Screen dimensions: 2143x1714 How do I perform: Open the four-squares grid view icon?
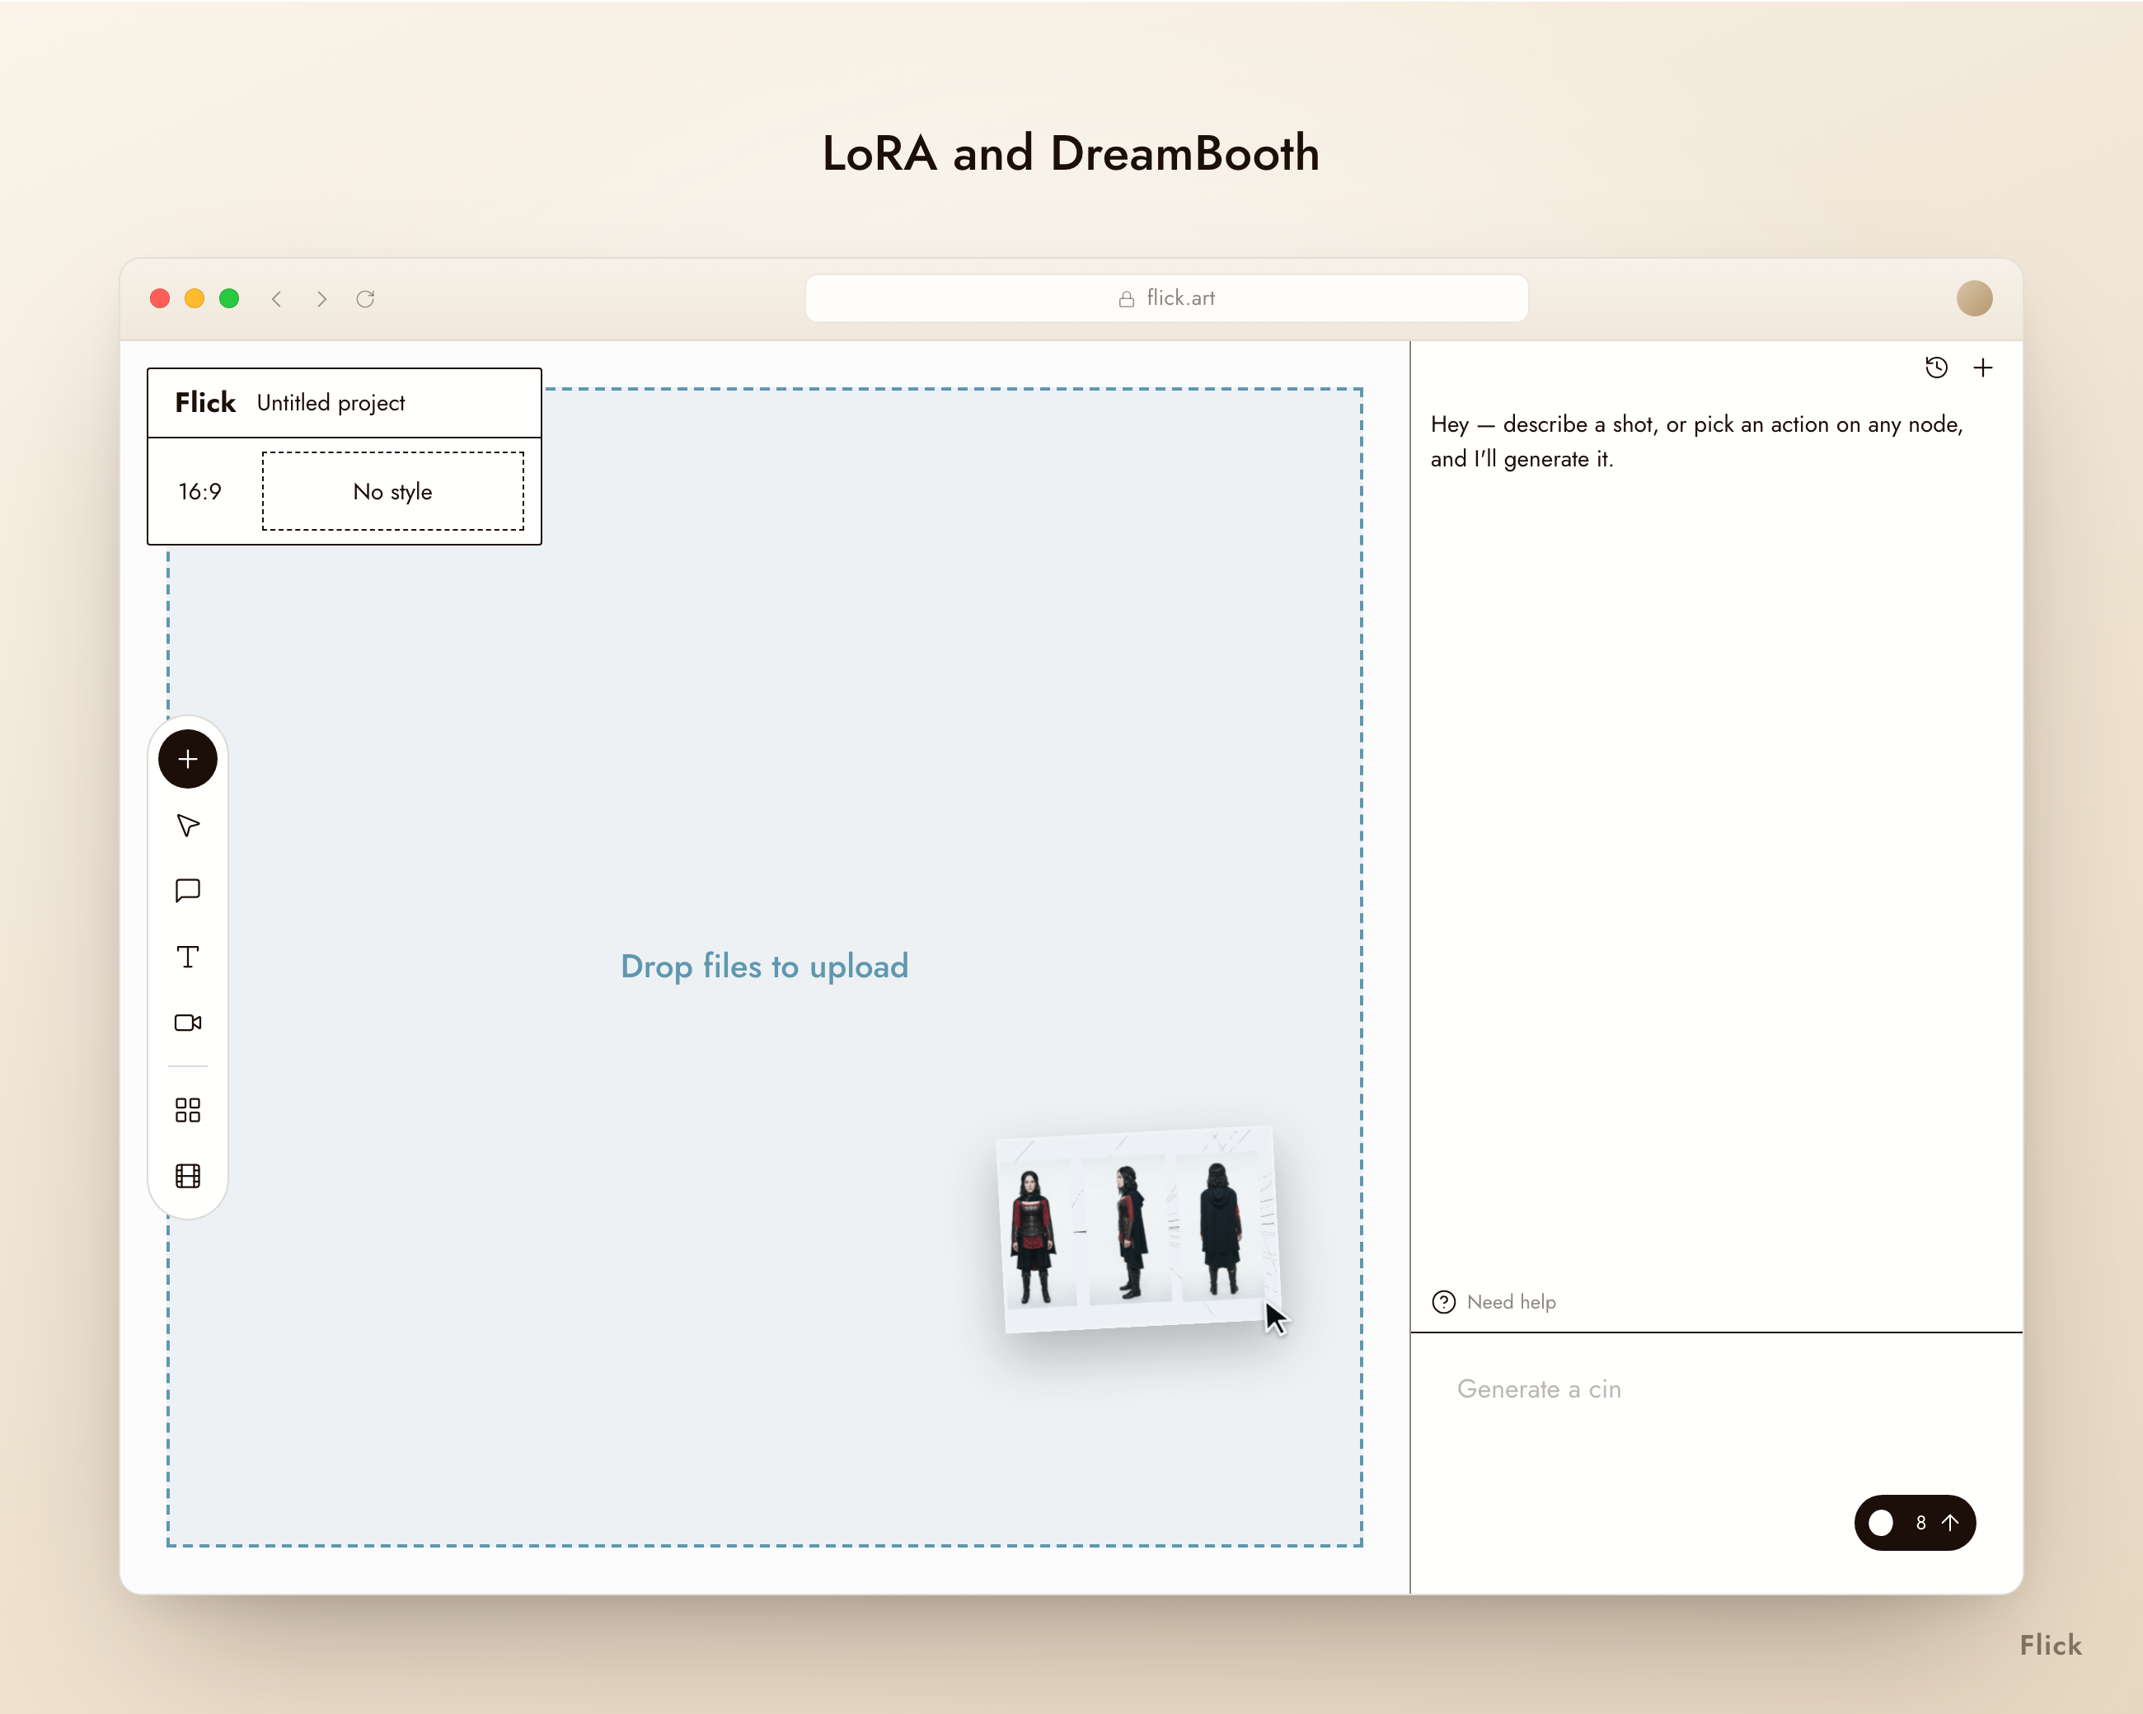(x=188, y=1110)
